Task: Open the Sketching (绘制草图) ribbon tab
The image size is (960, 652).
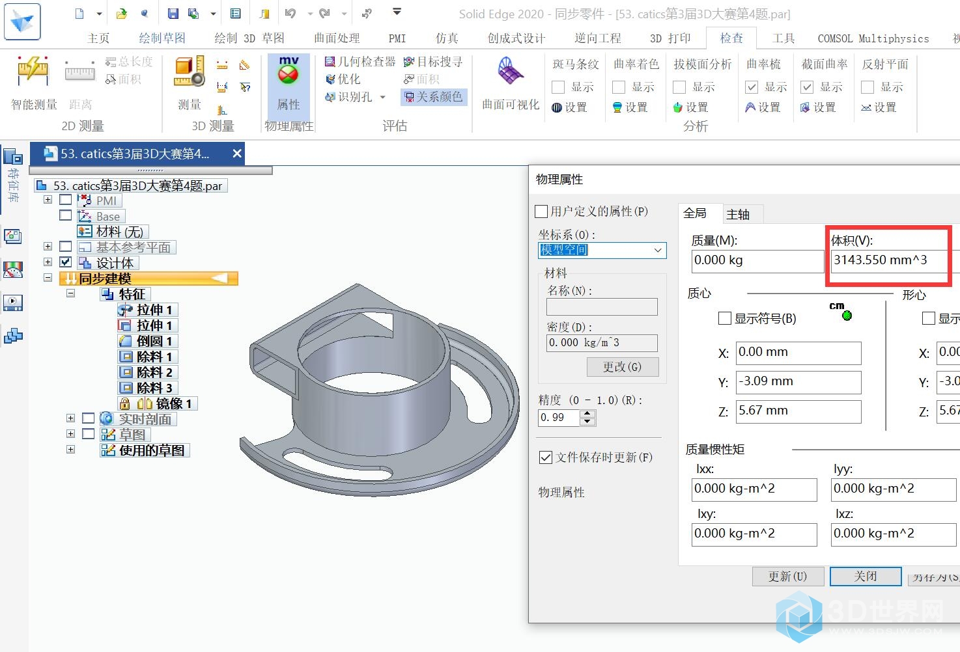Action: pos(162,38)
